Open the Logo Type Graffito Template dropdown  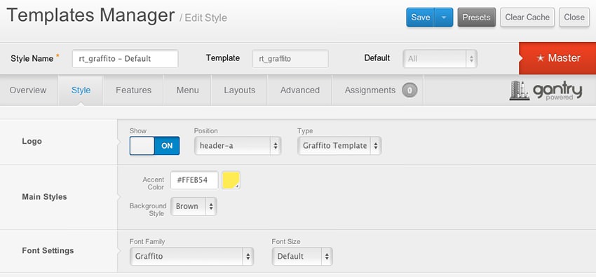(x=339, y=146)
